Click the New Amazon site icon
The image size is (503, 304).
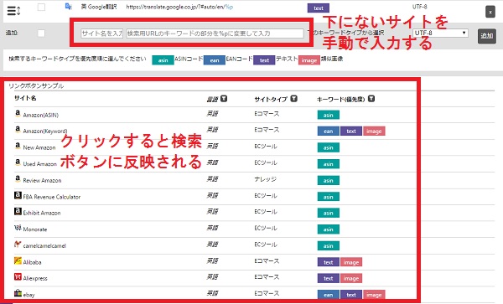click(x=18, y=146)
